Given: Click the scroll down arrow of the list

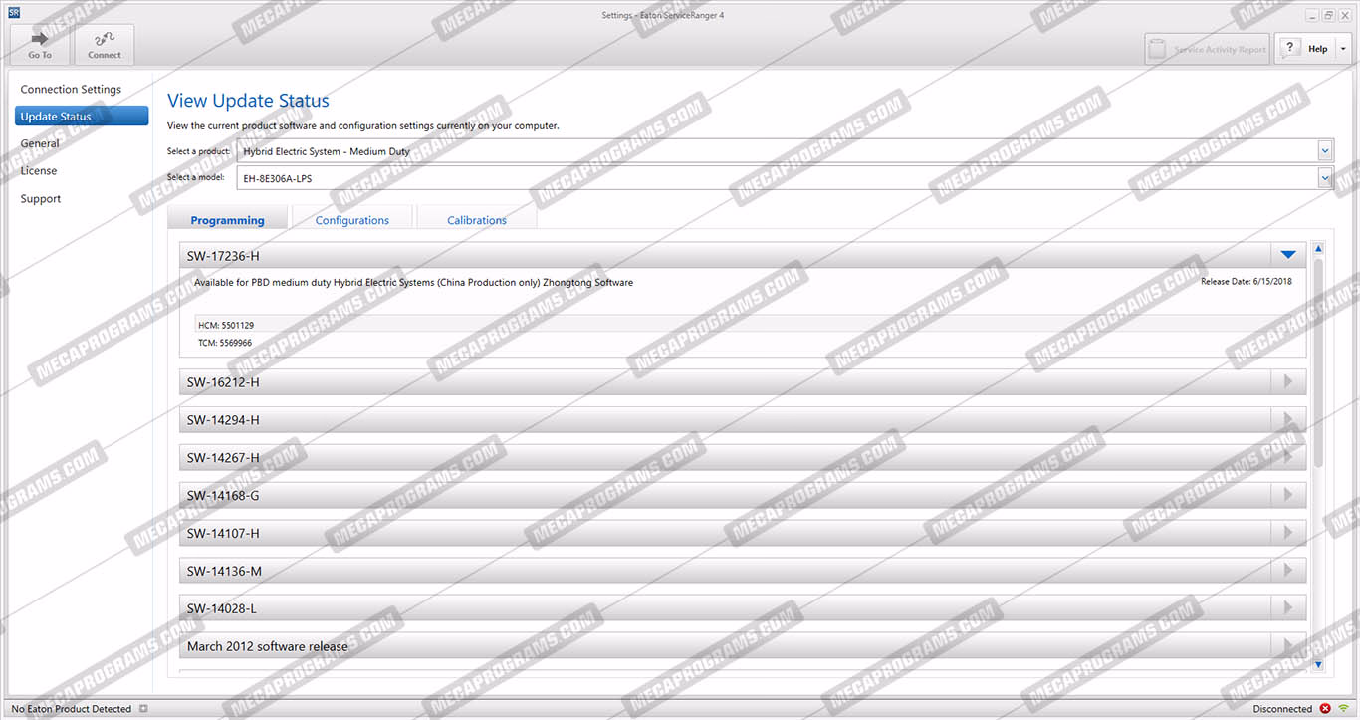Looking at the screenshot, I should pyautogui.click(x=1318, y=664).
